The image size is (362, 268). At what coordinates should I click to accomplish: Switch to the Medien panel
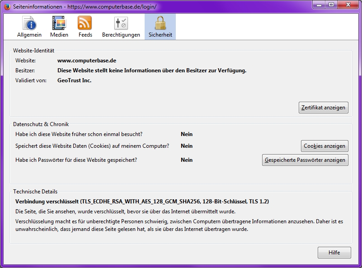point(59,27)
